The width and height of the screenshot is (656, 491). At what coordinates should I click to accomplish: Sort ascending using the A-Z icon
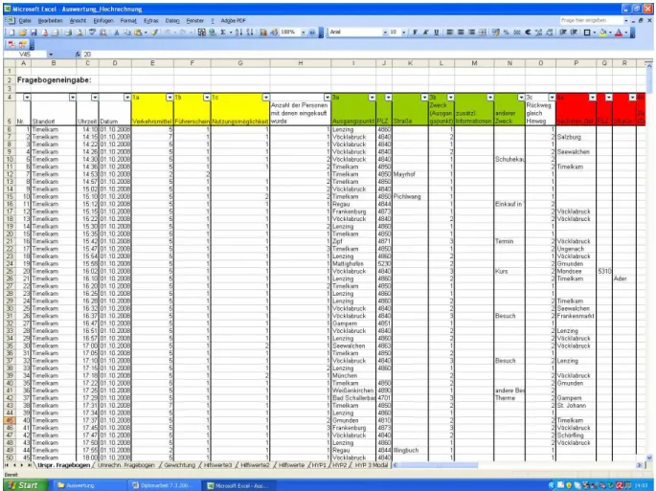tap(238, 33)
